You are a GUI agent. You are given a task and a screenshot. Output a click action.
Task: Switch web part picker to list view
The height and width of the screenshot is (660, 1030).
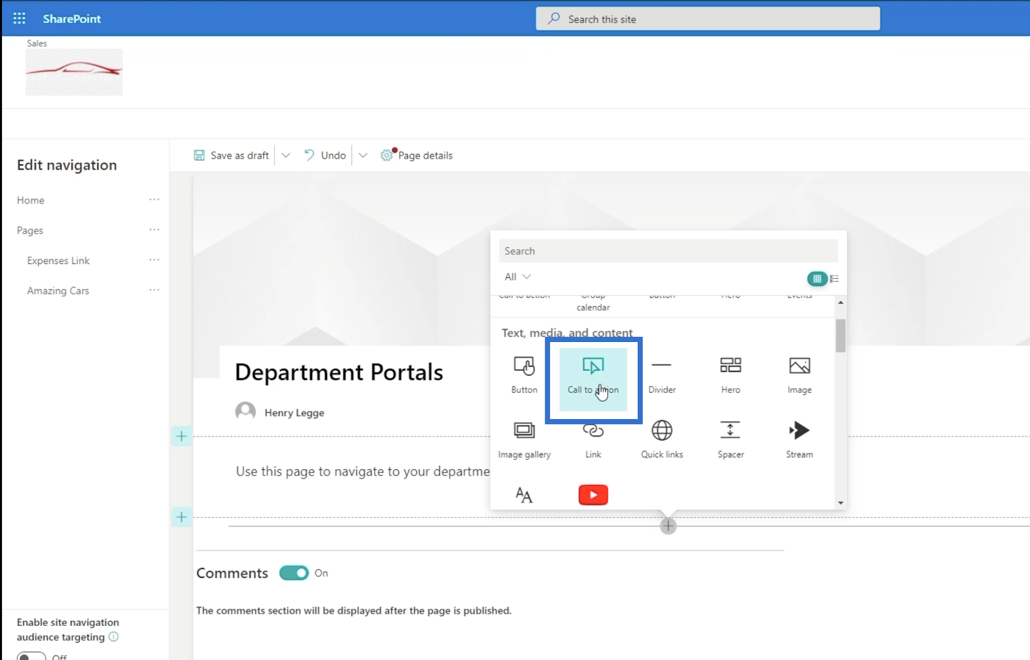(834, 279)
